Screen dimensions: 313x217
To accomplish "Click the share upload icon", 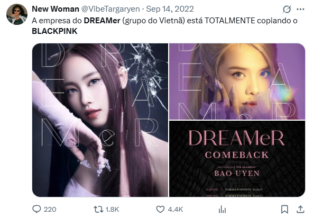I will coord(300,209).
